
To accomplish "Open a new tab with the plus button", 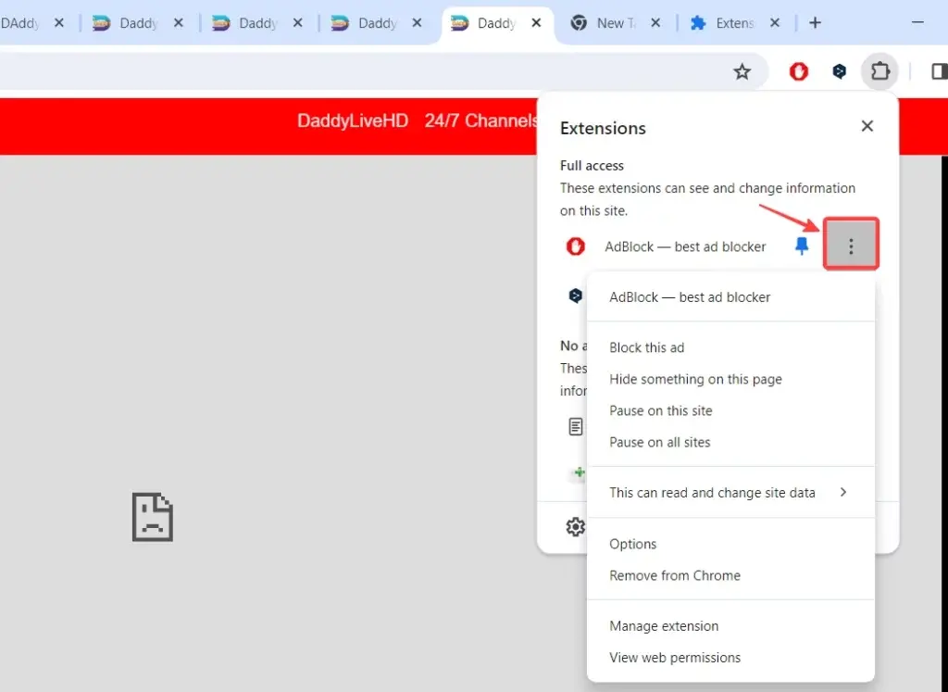I will 815,23.
